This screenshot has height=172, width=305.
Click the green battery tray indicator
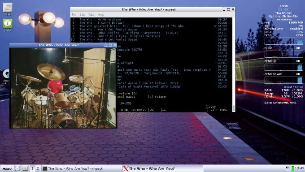pyautogui.click(x=293, y=168)
